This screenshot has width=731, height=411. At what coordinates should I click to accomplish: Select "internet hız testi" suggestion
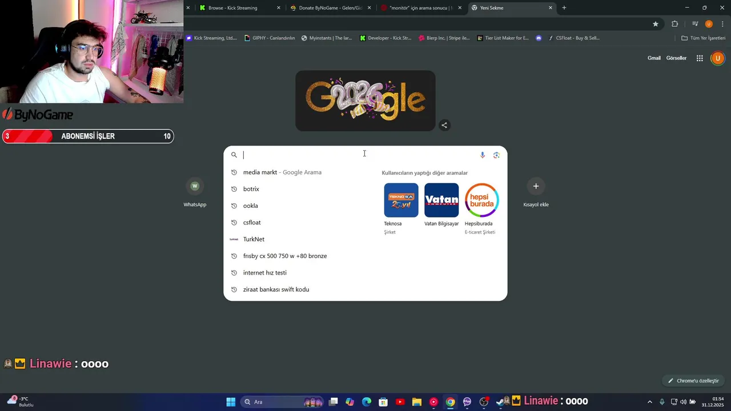click(x=300, y=273)
